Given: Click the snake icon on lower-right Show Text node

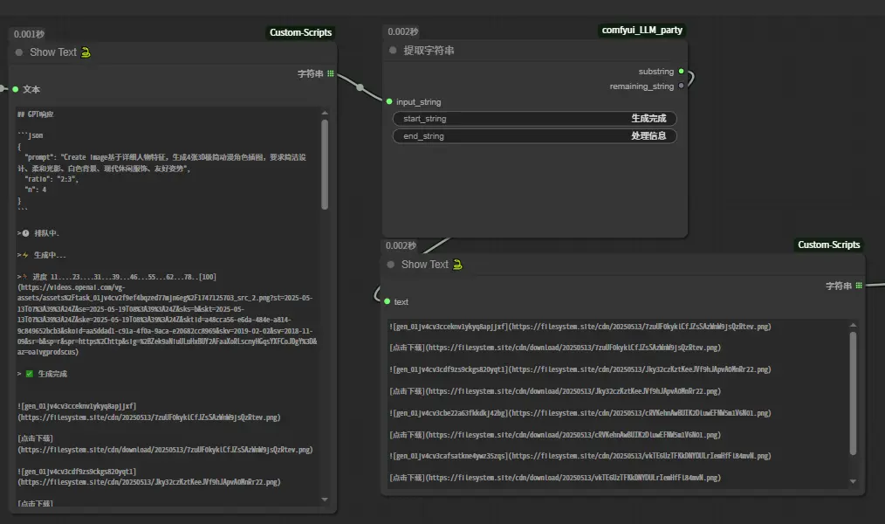Looking at the screenshot, I should 457,265.
